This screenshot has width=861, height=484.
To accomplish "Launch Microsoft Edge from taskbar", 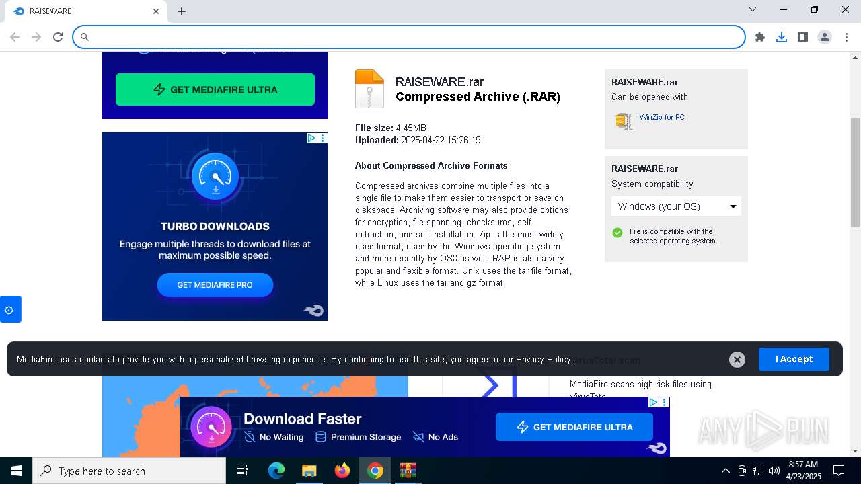I will click(x=276, y=471).
